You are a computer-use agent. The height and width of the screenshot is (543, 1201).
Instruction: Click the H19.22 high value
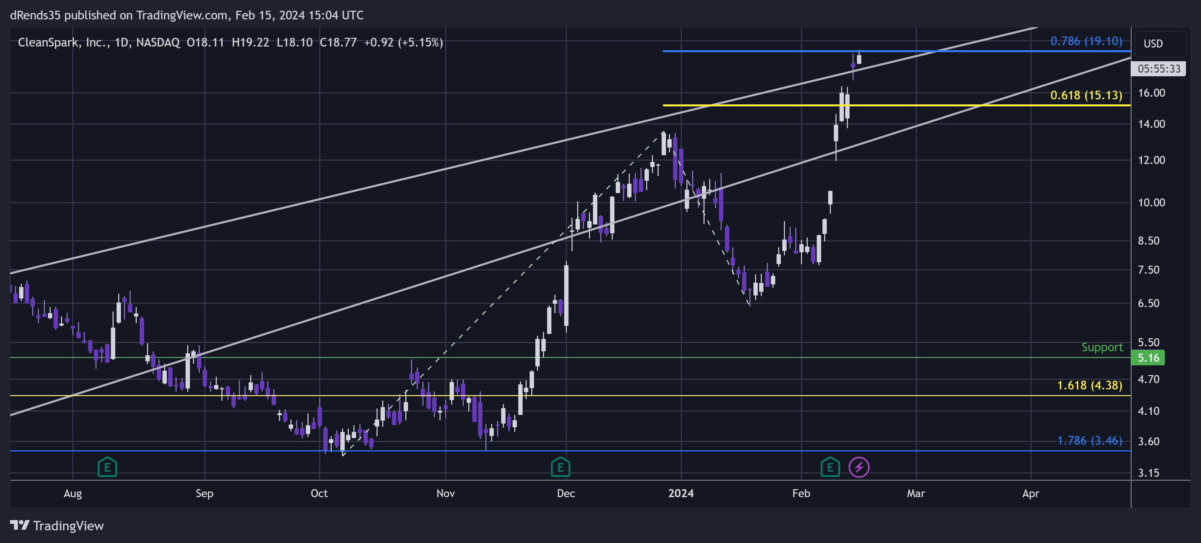pyautogui.click(x=250, y=42)
